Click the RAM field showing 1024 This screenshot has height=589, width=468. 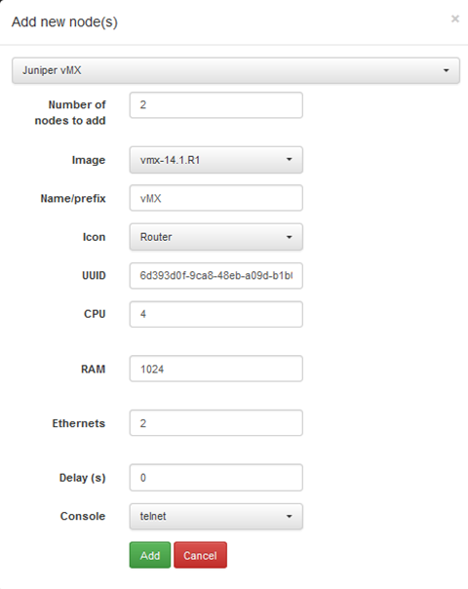216,369
